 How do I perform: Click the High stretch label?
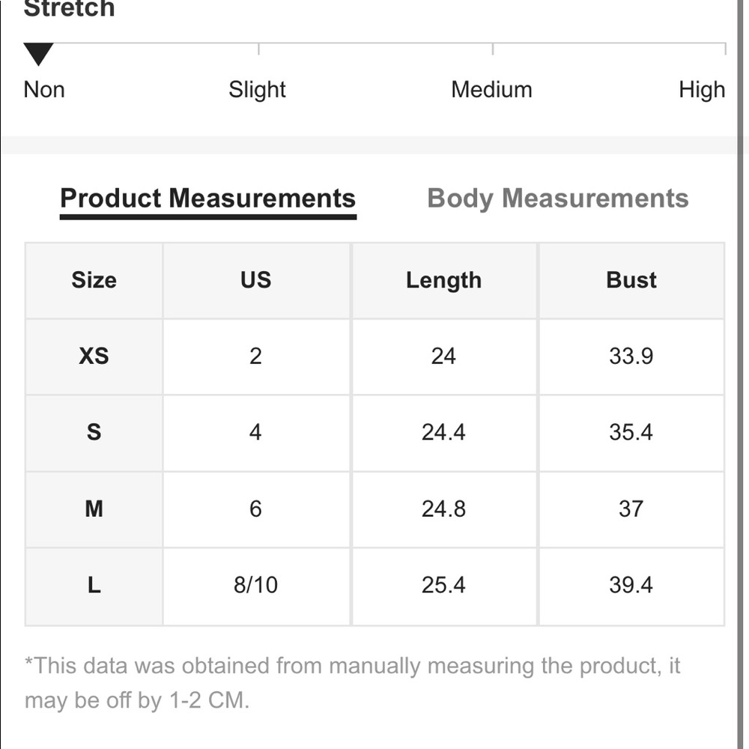point(702,90)
